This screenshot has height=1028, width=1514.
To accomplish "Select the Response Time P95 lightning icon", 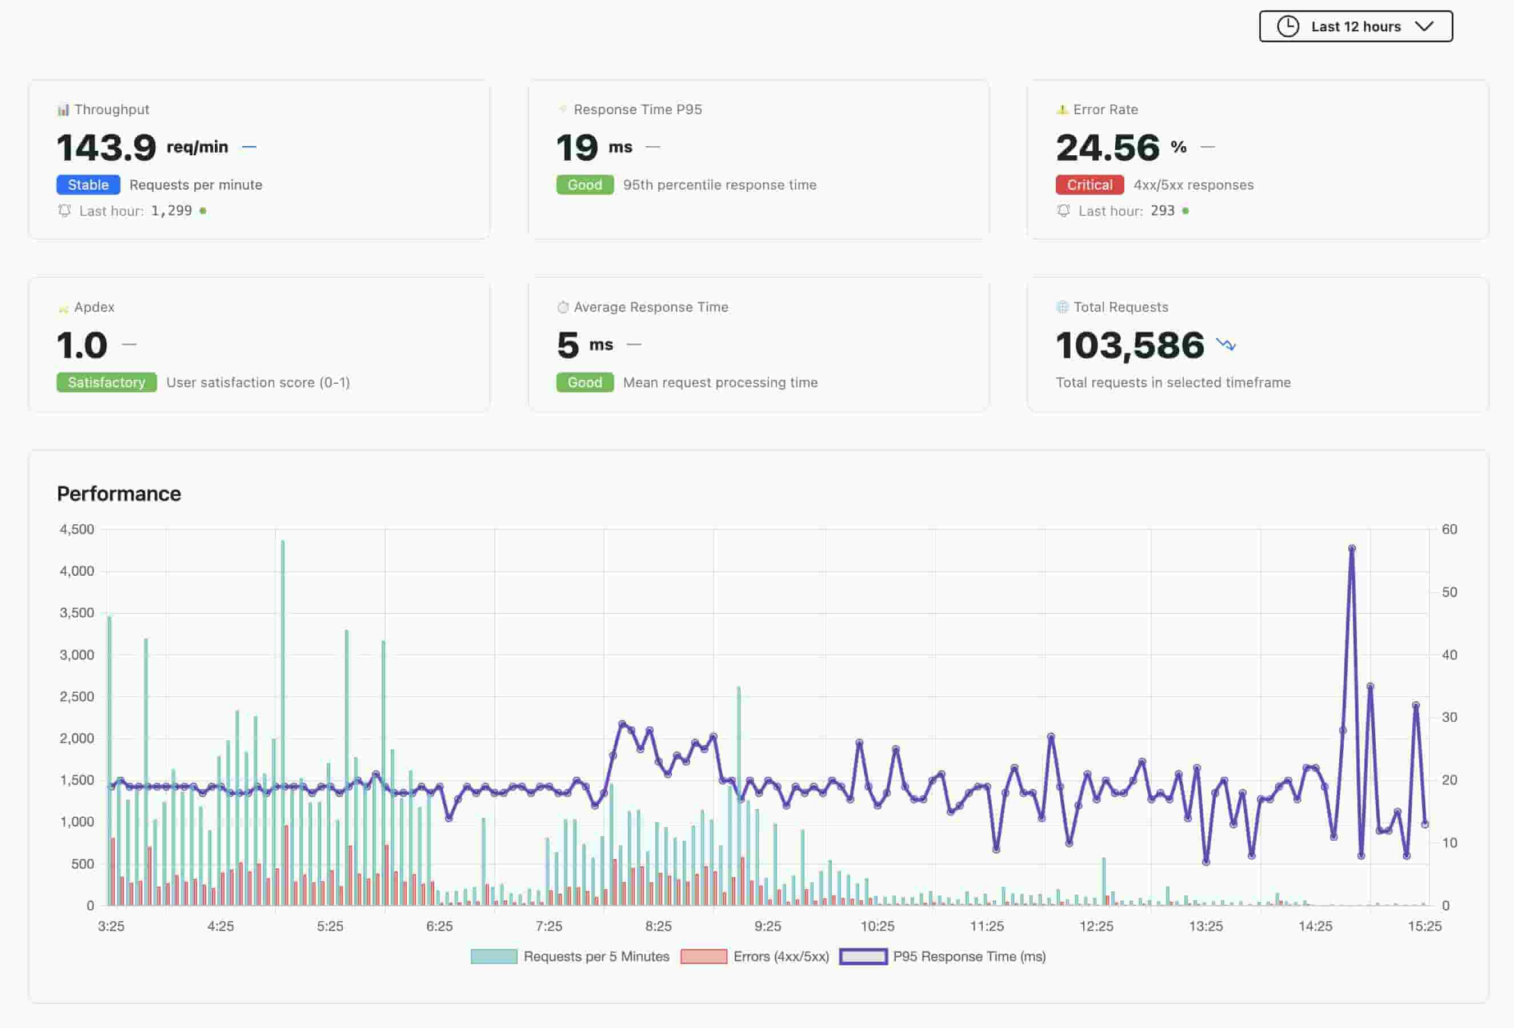I will pyautogui.click(x=562, y=110).
